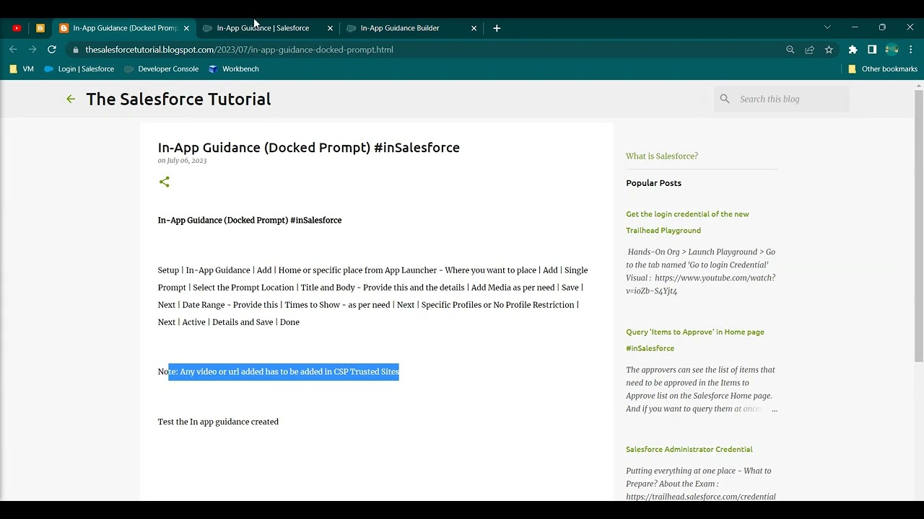This screenshot has height=519, width=924.
Task: Click the Popular Posts heading
Action: (x=654, y=183)
